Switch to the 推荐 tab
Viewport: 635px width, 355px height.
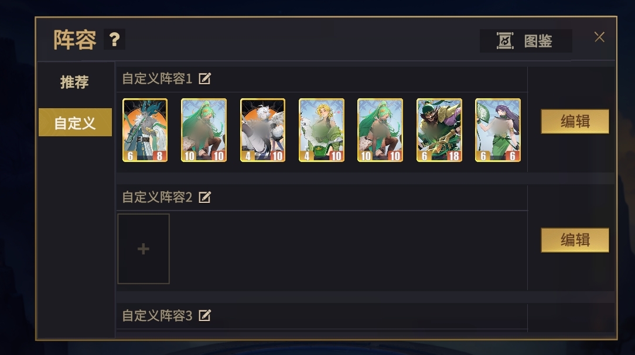74,82
